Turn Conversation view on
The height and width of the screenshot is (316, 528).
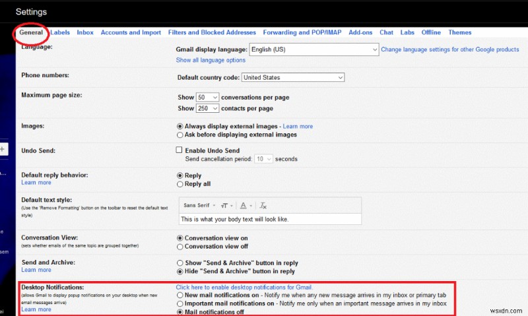click(x=180, y=238)
